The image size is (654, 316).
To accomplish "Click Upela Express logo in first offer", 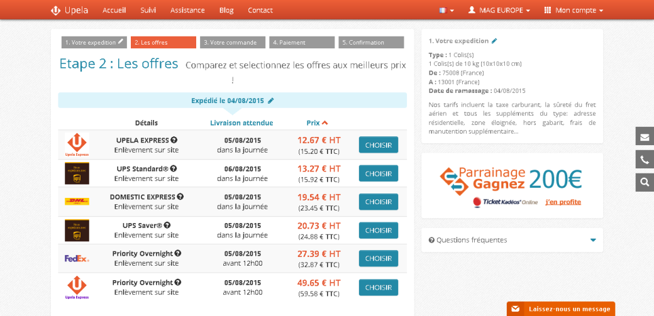I will [x=77, y=144].
